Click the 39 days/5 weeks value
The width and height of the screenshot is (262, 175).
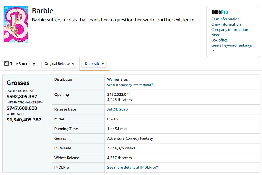coord(121,148)
